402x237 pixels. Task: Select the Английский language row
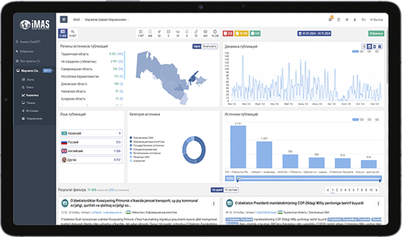pos(92,151)
